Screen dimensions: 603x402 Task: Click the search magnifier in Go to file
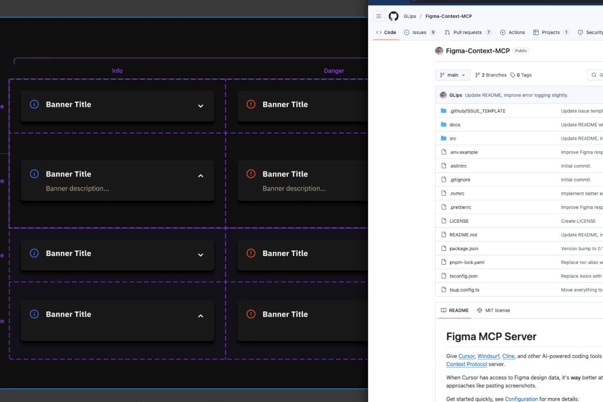(594, 75)
